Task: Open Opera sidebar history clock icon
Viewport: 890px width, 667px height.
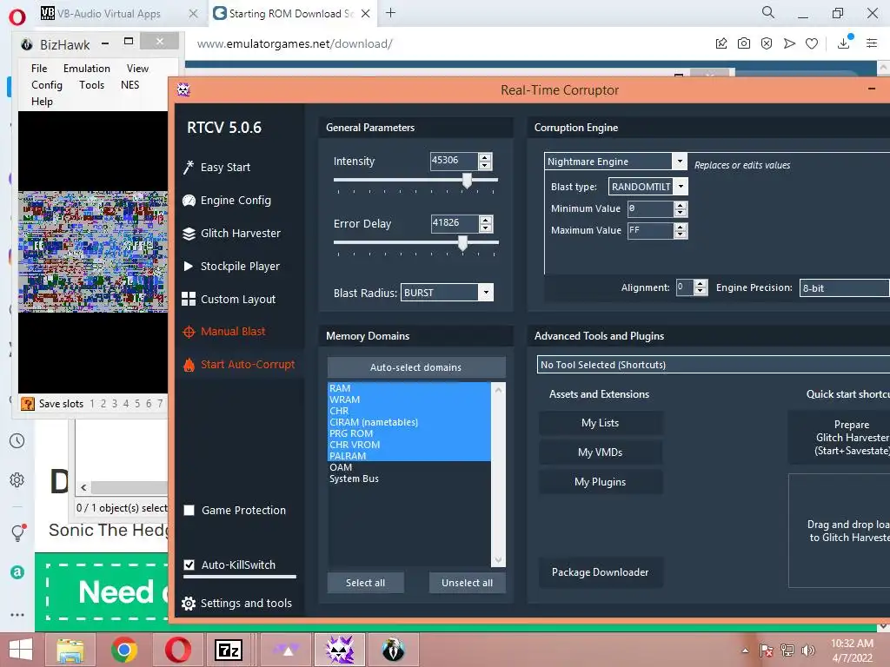Action: pos(17,440)
